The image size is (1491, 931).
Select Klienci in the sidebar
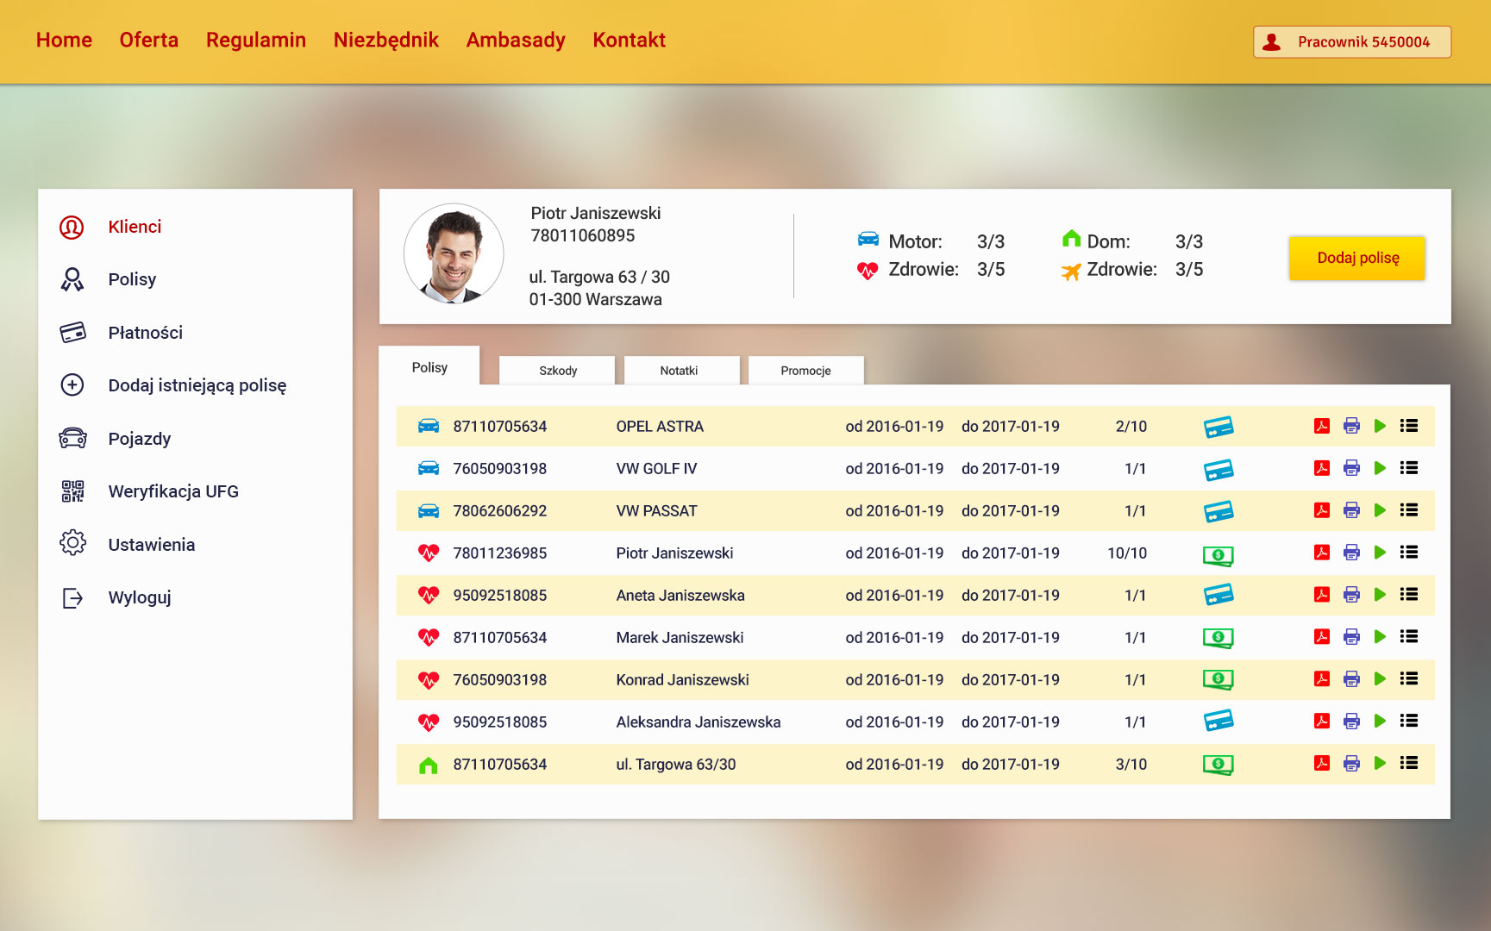(x=135, y=227)
